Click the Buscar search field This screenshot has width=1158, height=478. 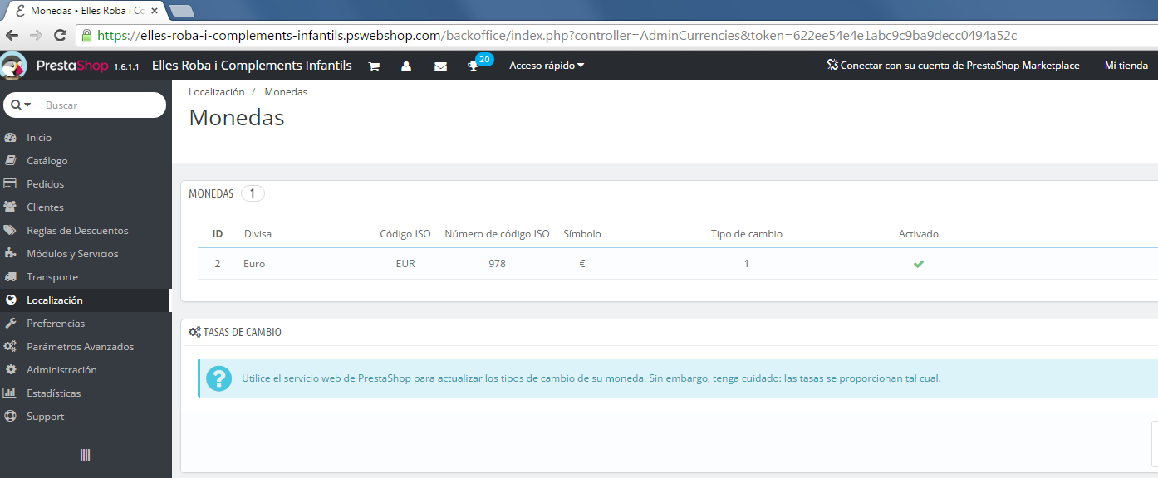[x=101, y=105]
